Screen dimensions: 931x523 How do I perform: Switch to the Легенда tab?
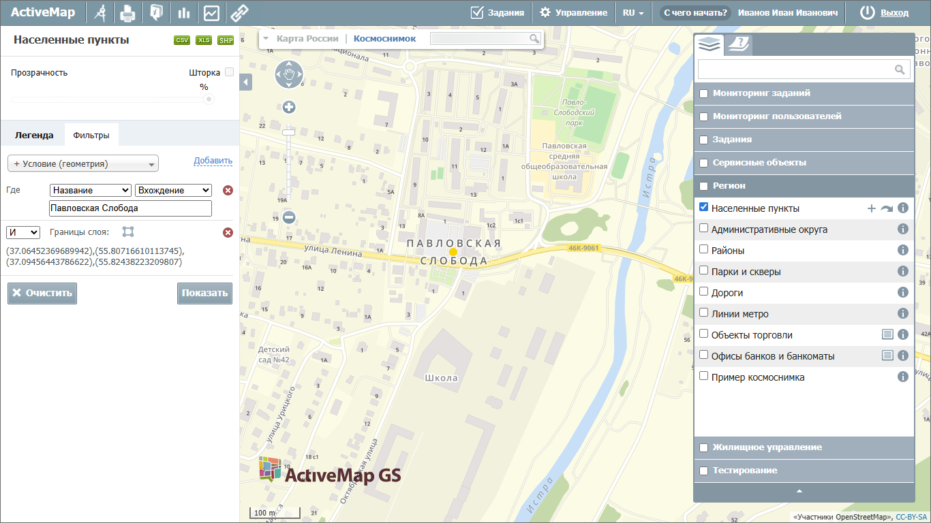[34, 135]
